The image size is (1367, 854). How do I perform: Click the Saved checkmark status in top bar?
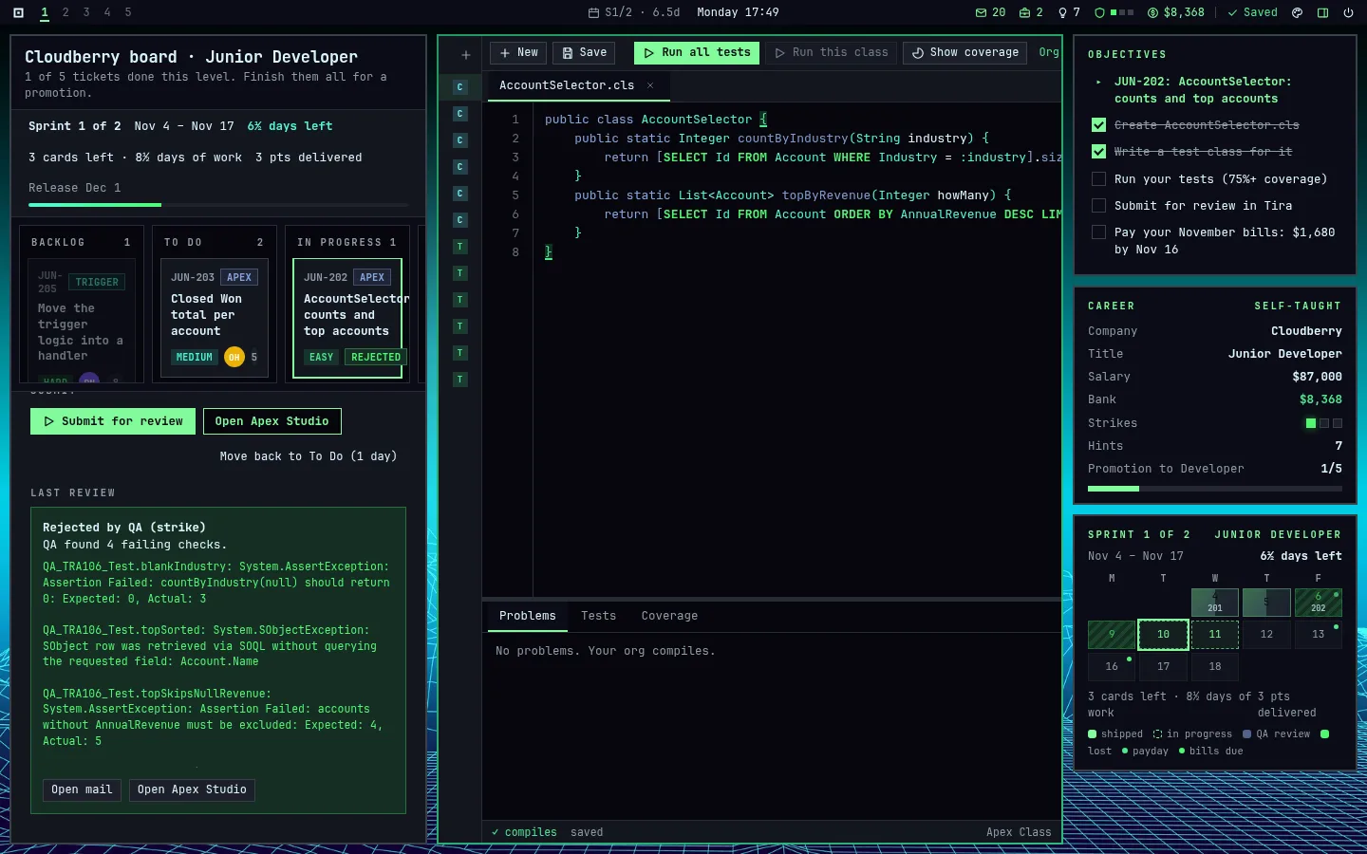(1252, 12)
